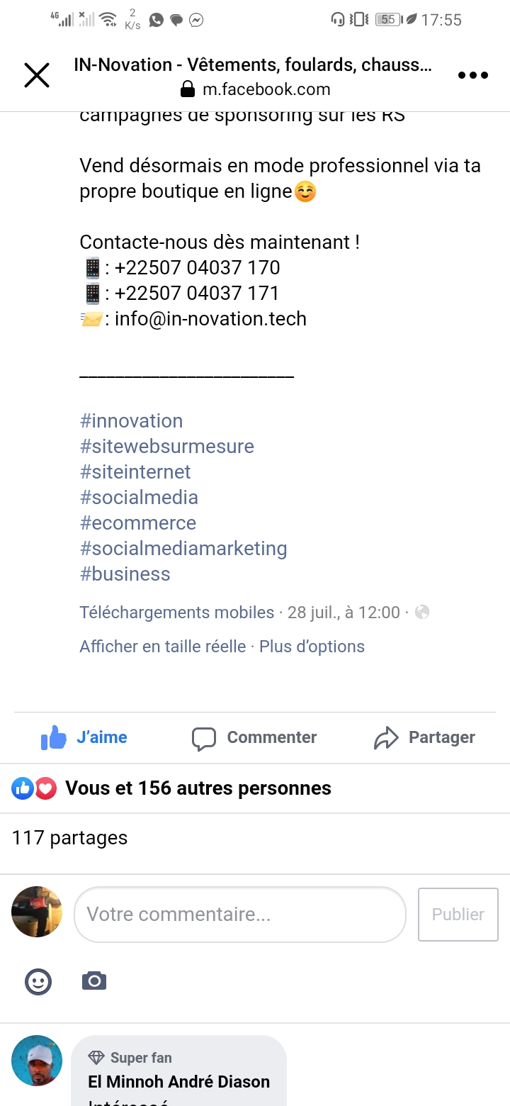Open the #innovation hashtag
The image size is (510, 1106).
click(132, 420)
